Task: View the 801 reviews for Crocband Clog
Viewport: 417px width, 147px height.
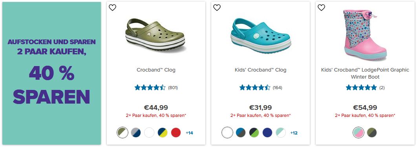Action: (173, 88)
